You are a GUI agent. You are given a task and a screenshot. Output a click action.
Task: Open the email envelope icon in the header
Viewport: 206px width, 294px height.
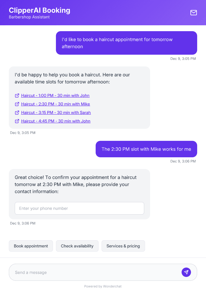[194, 13]
